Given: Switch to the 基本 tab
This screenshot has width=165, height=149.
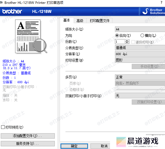Looking at the screenshot, I should pyautogui.click(x=67, y=20).
